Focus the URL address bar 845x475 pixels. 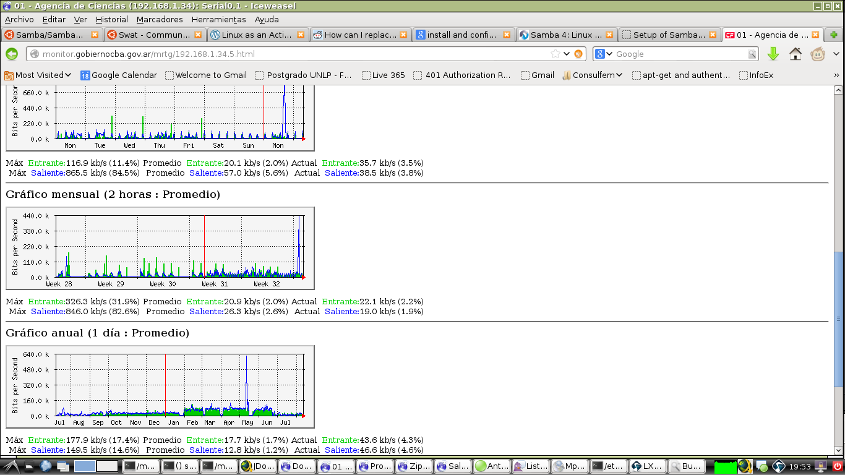[x=291, y=54]
